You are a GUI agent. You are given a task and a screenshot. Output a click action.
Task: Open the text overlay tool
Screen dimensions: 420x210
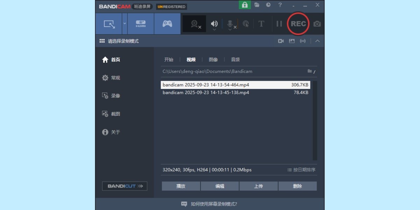point(261,23)
